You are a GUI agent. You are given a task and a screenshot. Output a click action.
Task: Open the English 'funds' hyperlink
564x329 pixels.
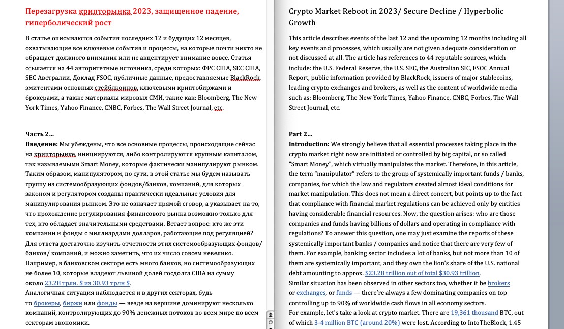(344, 293)
